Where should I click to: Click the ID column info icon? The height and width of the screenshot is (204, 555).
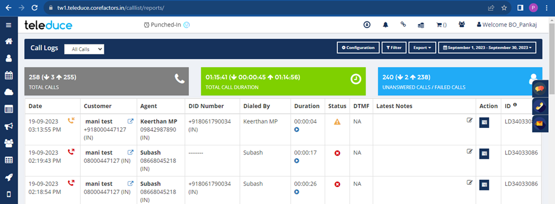tap(514, 104)
